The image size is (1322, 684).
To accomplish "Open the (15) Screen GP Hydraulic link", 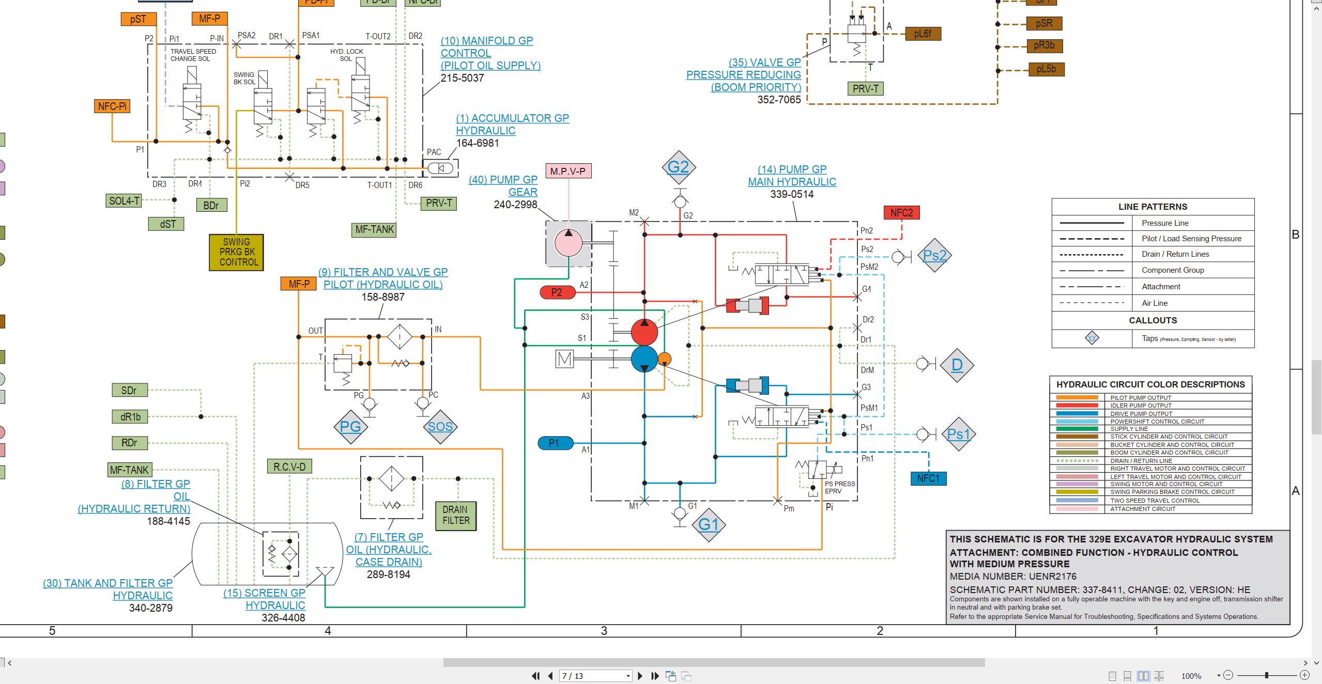I will coord(264,599).
